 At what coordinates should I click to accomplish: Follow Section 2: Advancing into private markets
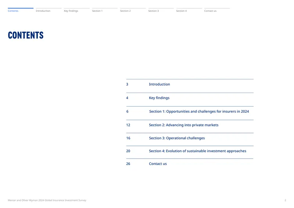[x=183, y=125]
